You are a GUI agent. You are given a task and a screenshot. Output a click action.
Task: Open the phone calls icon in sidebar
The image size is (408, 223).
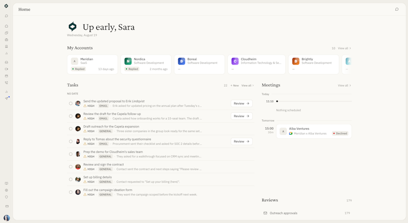(7, 83)
